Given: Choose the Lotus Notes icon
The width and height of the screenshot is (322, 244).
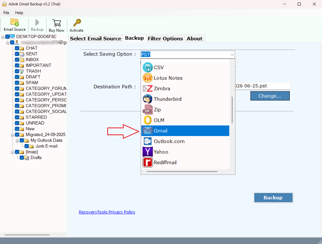Looking at the screenshot, I should [x=147, y=78].
